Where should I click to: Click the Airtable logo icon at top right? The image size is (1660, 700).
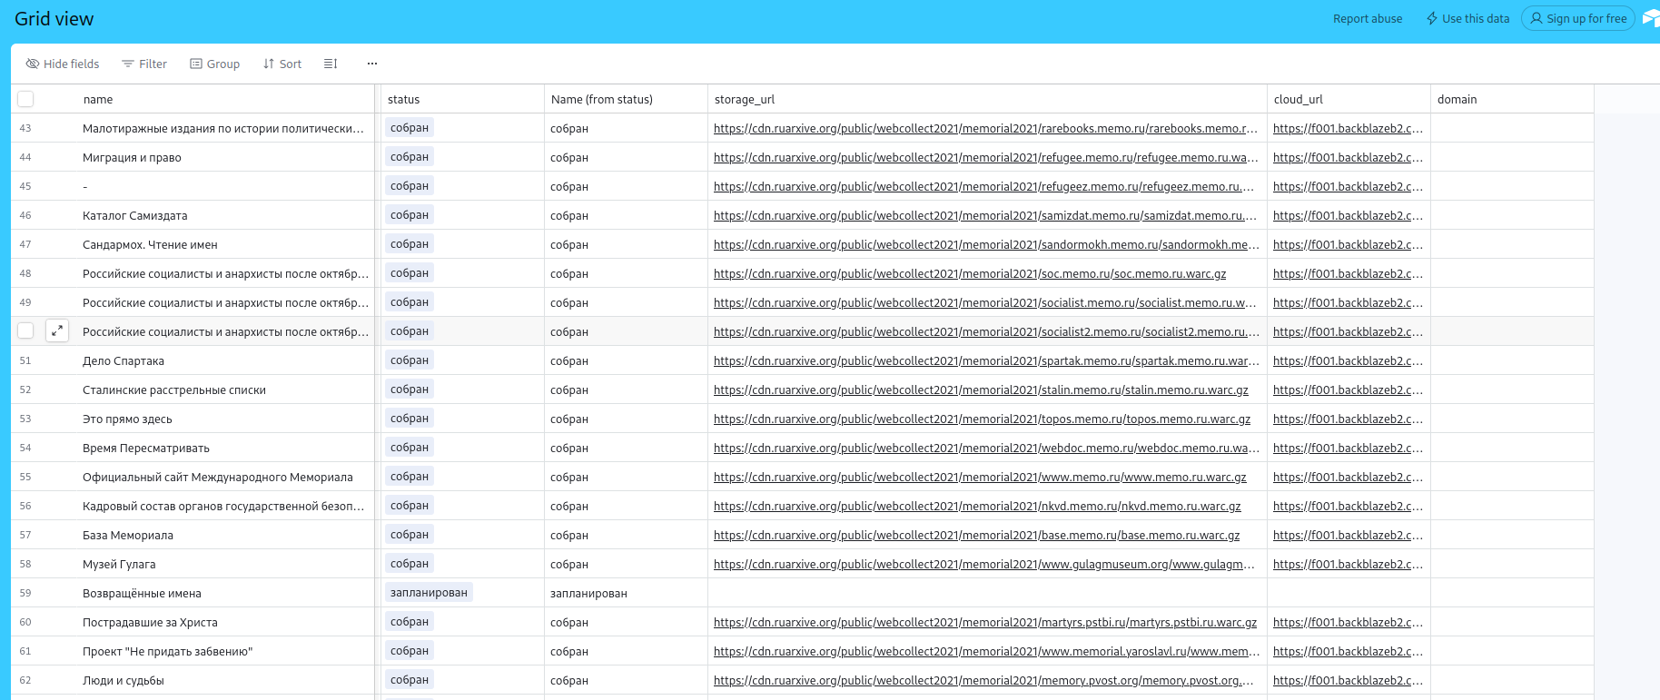coord(1650,18)
